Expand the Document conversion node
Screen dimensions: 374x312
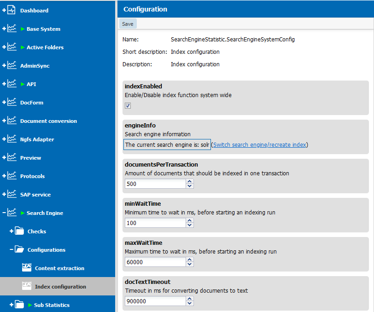click(4, 121)
